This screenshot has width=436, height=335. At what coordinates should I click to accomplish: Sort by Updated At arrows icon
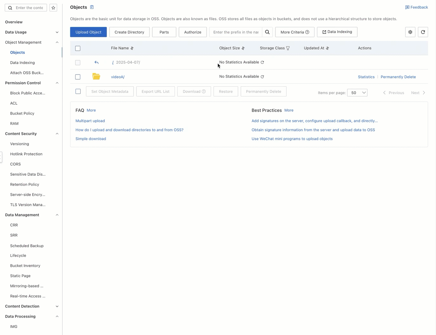click(327, 48)
